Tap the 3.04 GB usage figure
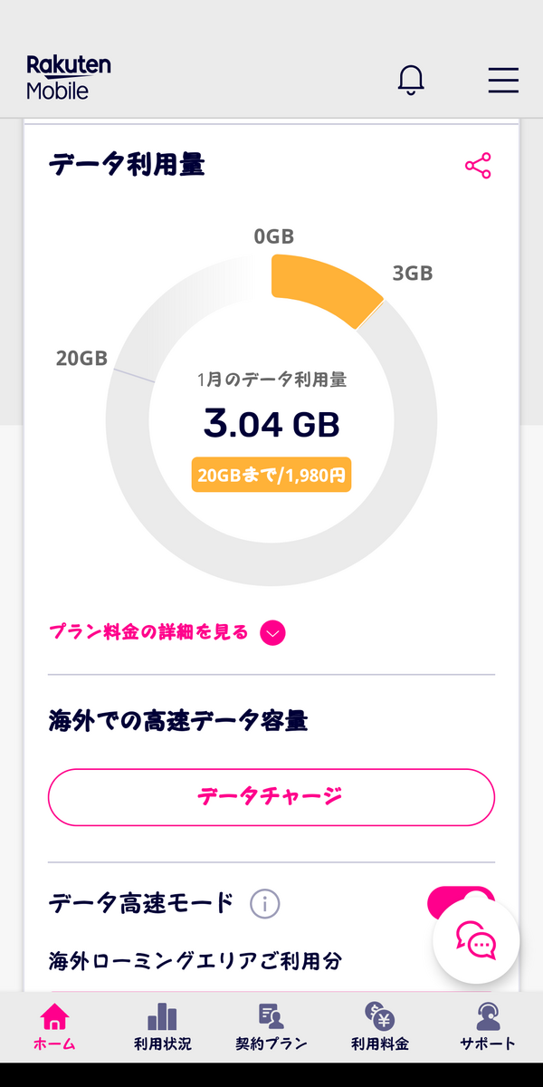Image resolution: width=543 pixels, height=1087 pixels. (x=271, y=424)
